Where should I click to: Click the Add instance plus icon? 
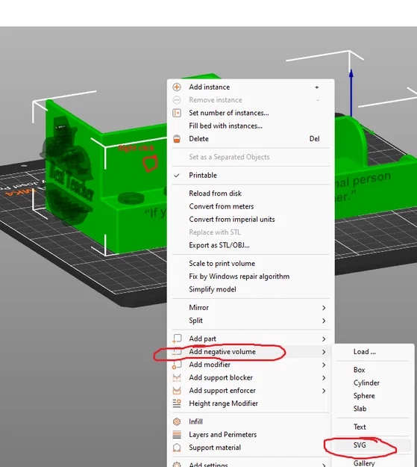[177, 87]
